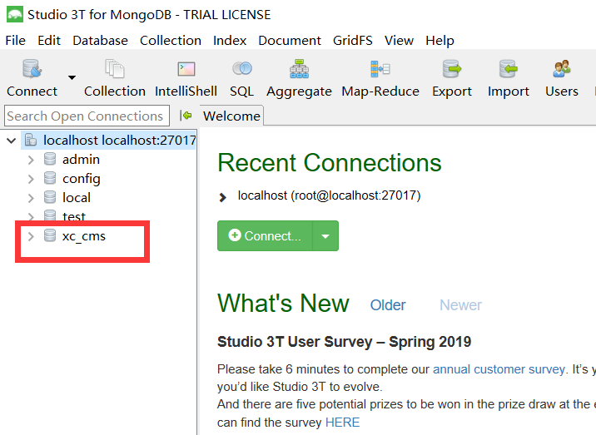596x435 pixels.
Task: Click the HERE survey link
Action: 342,423
